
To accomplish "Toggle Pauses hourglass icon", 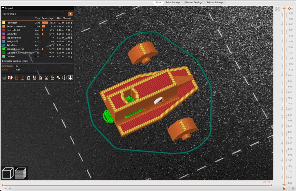I will [46, 78].
